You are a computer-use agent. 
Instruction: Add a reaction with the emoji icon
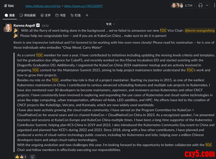click(33, 157)
